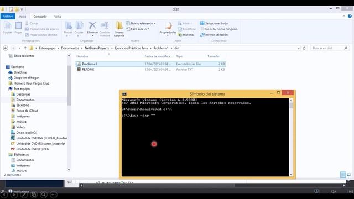This screenshot has width=354, height=199.
Task: Click Pegar acceso directo
Action: (x=41, y=35)
